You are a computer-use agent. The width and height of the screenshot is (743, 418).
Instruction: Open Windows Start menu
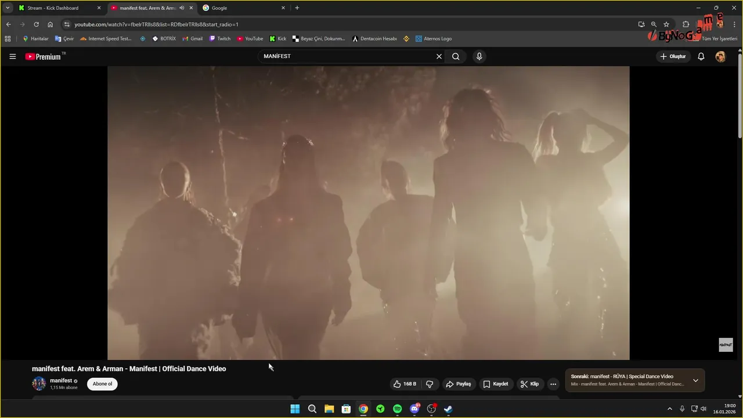[x=295, y=409]
